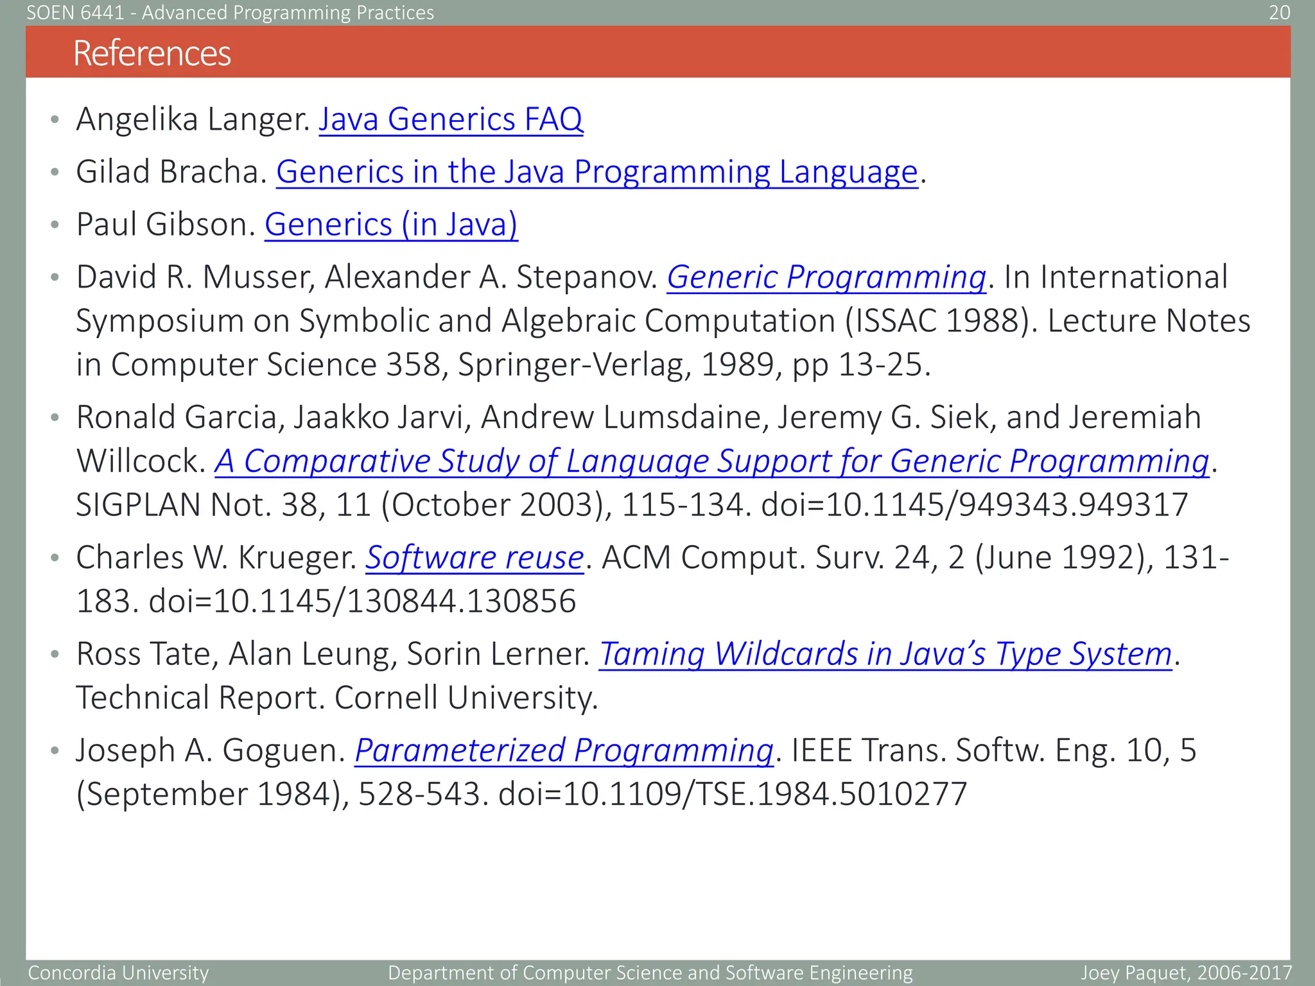The image size is (1315, 986).
Task: Open A Comparative Study of Language Support link
Action: 712,462
